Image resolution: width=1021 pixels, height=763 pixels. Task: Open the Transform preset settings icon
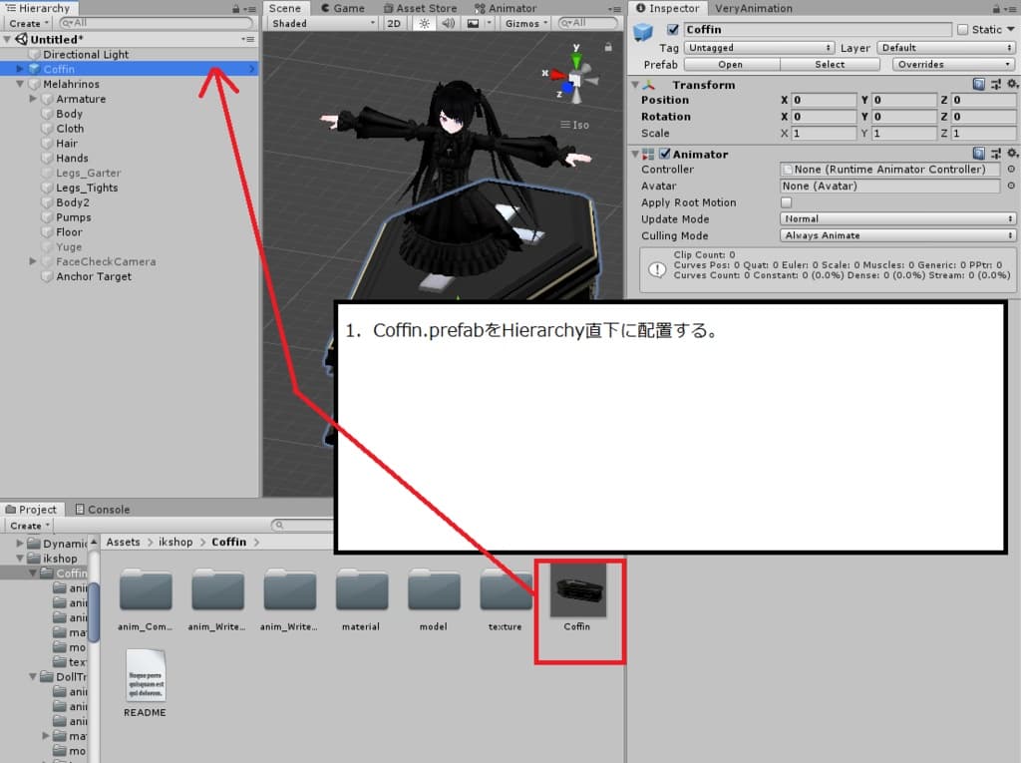point(996,84)
